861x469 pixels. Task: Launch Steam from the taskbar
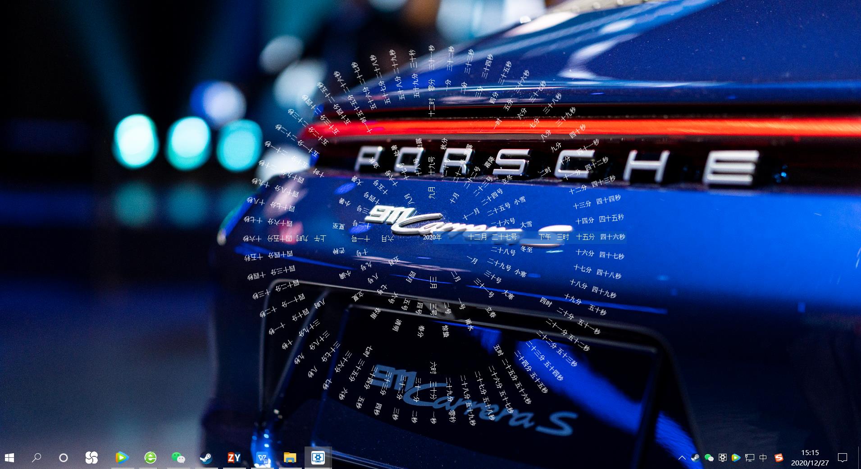207,458
